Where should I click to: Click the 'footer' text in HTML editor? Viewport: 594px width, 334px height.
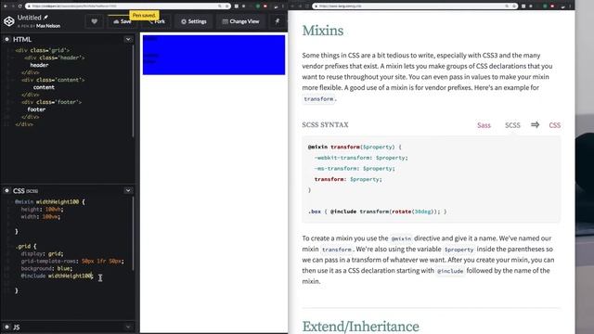(x=36, y=109)
